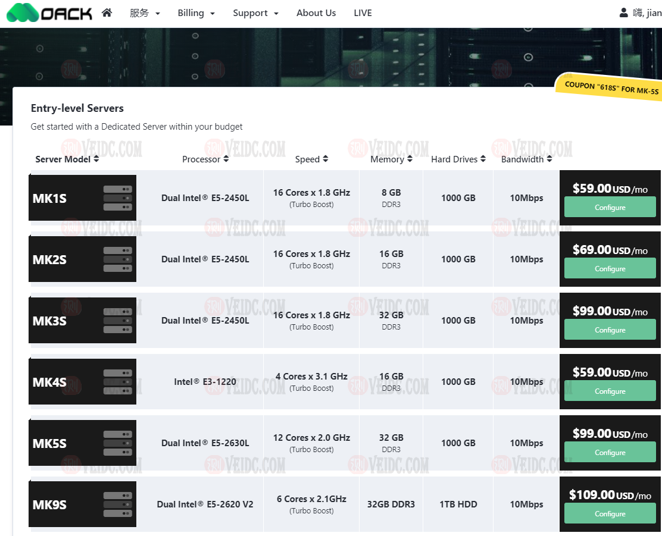
Task: Click the home icon in navbar
Action: tap(107, 12)
